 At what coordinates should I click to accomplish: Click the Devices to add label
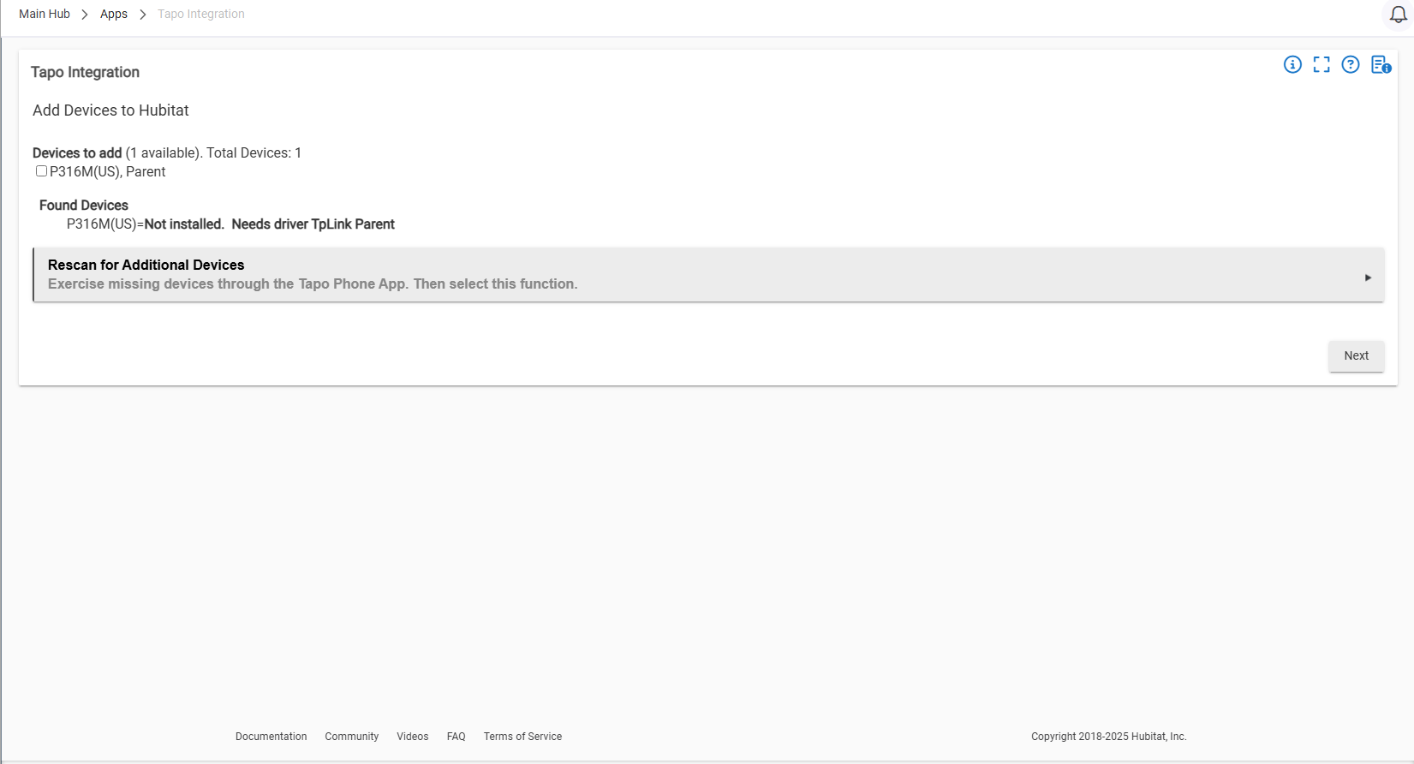pos(77,153)
